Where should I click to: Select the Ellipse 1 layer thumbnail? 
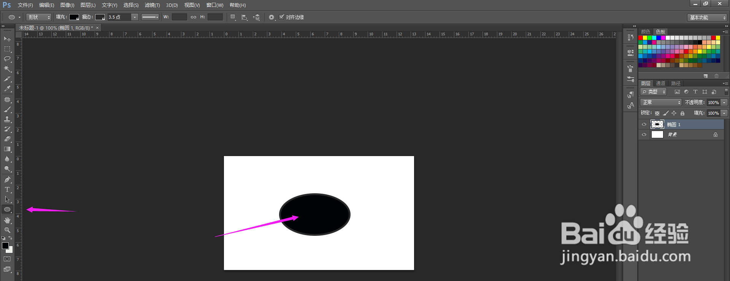coord(657,124)
